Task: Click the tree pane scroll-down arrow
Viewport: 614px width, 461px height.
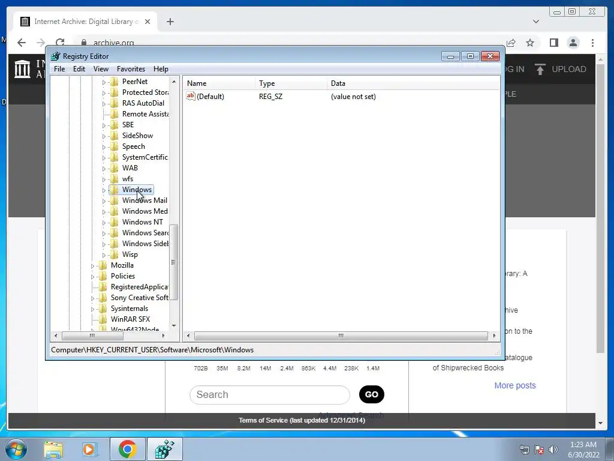Action: click(174, 326)
